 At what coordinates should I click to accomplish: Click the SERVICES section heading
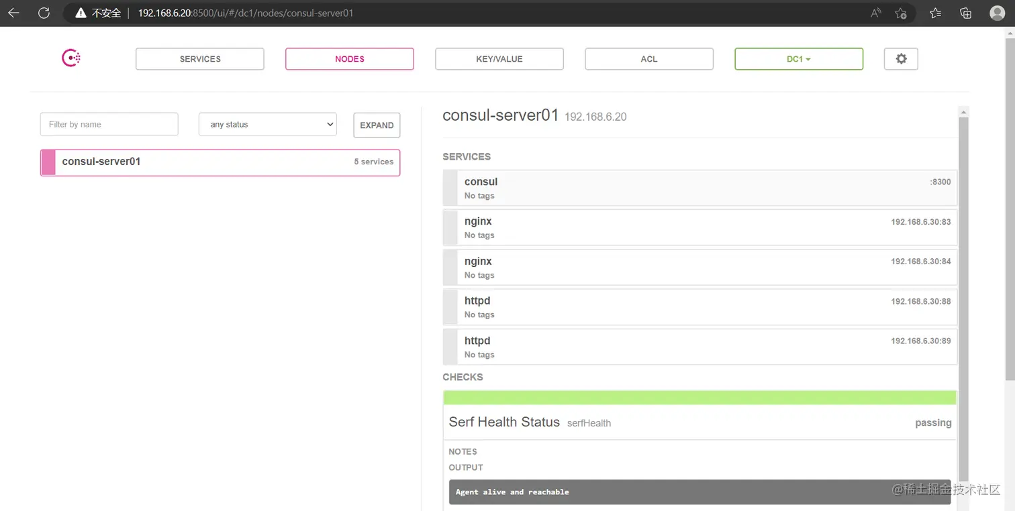[467, 156]
